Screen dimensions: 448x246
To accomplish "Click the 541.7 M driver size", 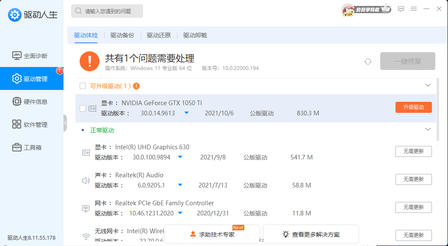I will coord(301,157).
